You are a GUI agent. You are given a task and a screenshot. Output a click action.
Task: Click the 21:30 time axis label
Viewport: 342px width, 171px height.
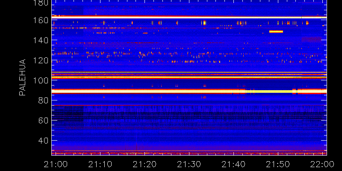tap(189, 164)
